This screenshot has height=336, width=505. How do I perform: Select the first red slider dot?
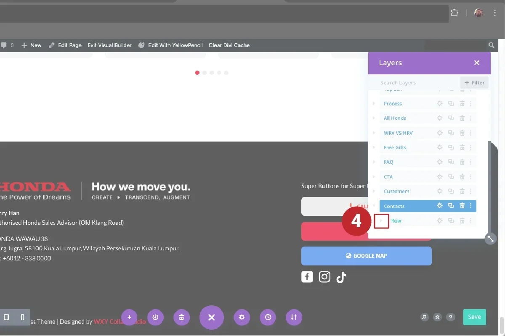197,73
